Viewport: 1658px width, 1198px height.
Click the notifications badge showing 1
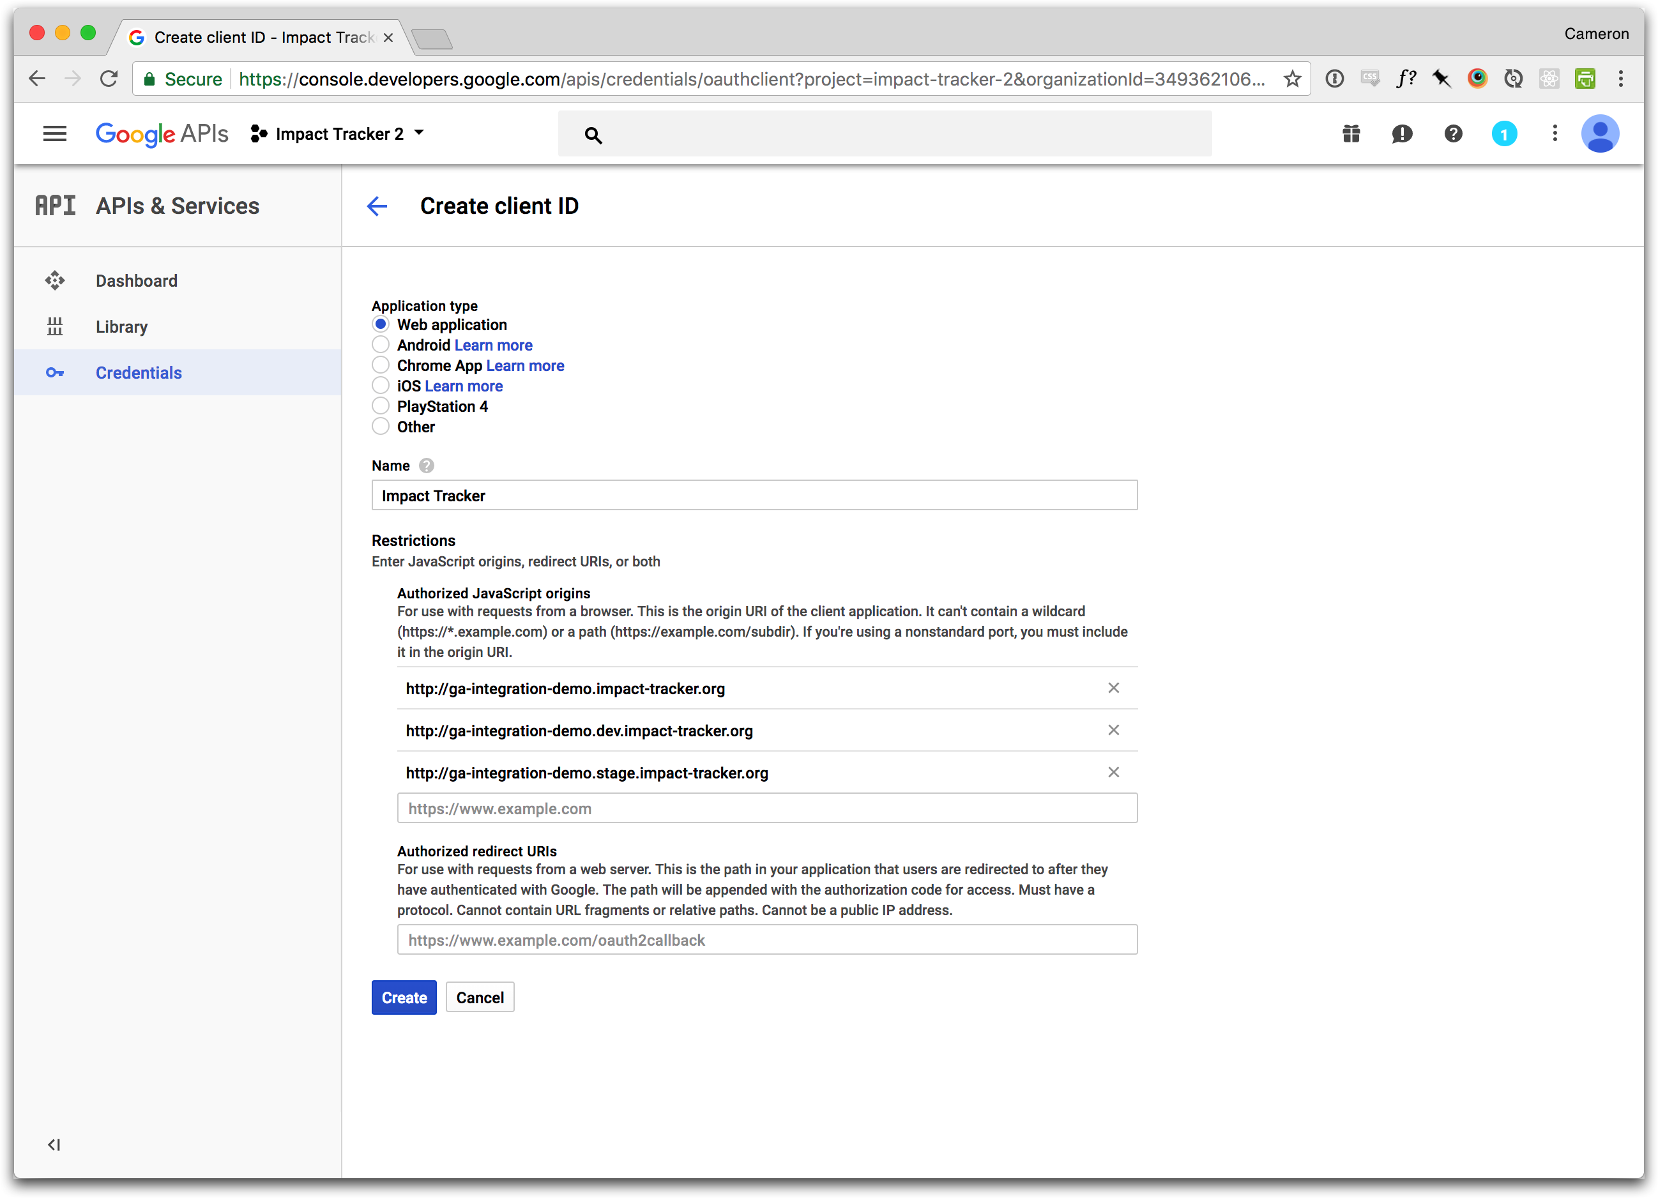pyautogui.click(x=1503, y=133)
